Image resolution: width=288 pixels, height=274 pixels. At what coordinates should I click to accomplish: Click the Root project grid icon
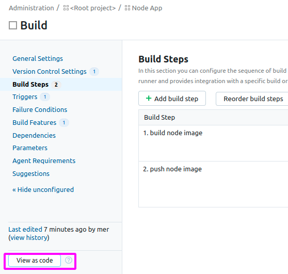coord(66,8)
